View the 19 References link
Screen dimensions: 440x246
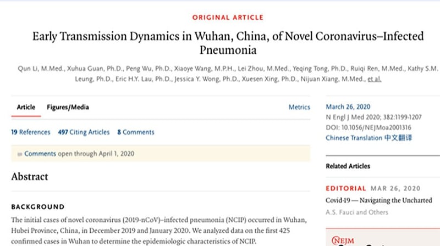[x=31, y=132]
